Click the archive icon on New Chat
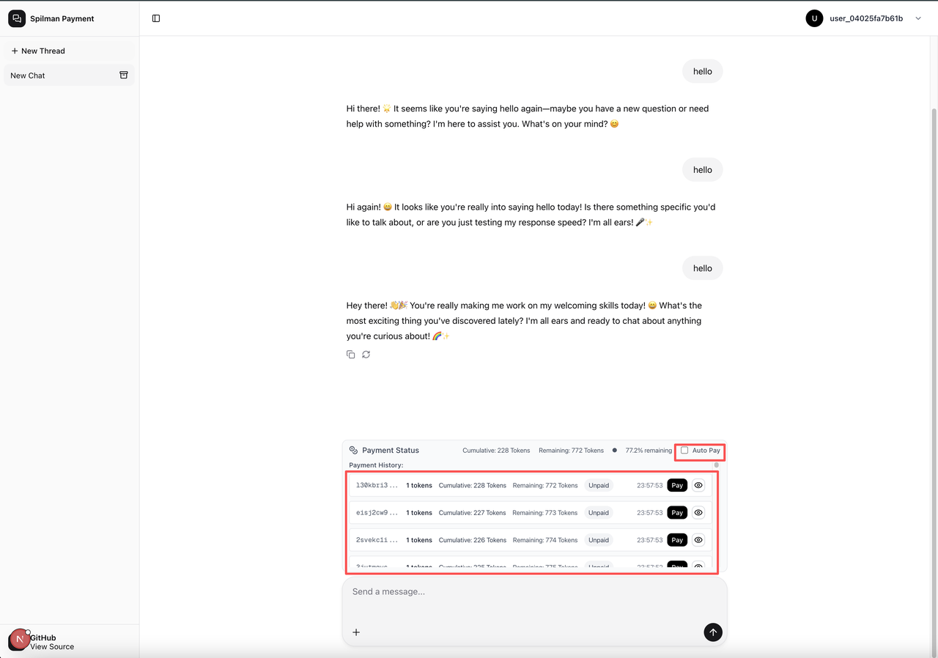The height and width of the screenshot is (658, 938). tap(124, 75)
